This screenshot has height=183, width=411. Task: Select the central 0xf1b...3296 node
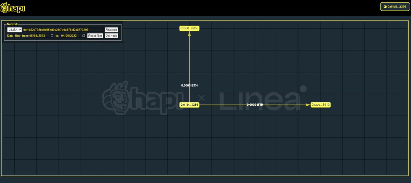click(189, 105)
